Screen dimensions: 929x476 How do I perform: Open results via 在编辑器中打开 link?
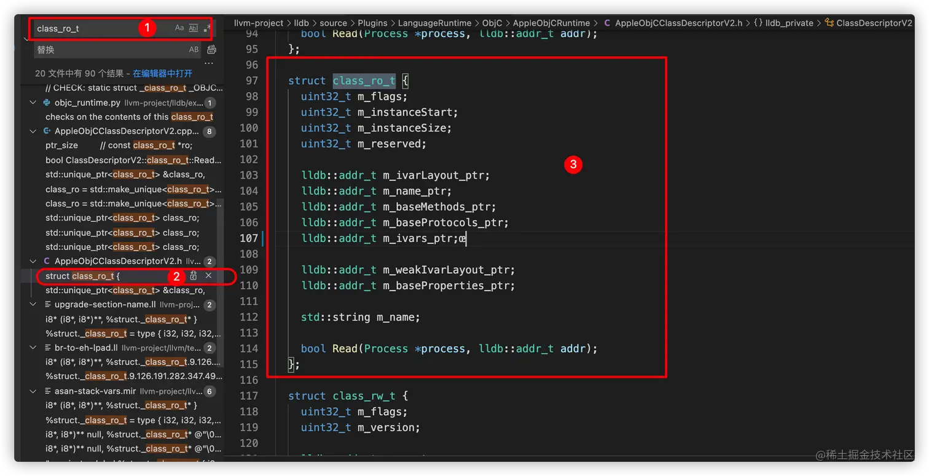163,73
